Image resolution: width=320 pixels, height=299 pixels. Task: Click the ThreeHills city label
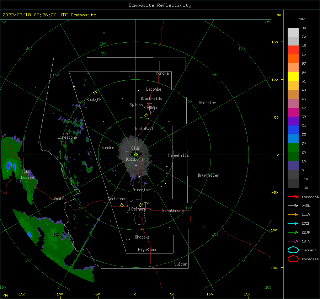(x=178, y=155)
